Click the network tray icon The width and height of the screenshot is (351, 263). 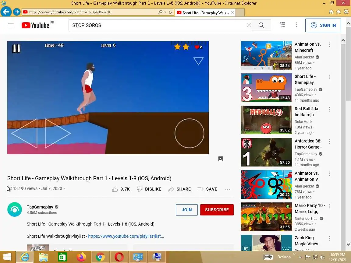click(315, 257)
